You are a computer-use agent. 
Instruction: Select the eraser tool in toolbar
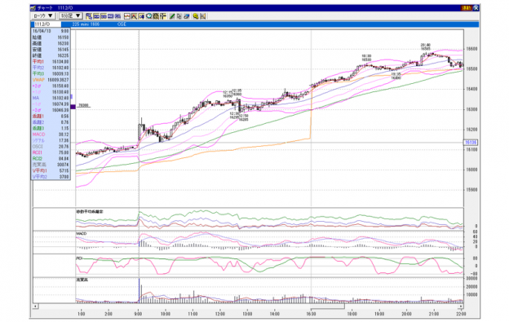[x=187, y=15]
